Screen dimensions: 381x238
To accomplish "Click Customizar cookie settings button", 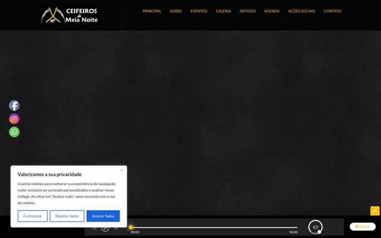I will pyautogui.click(x=33, y=216).
